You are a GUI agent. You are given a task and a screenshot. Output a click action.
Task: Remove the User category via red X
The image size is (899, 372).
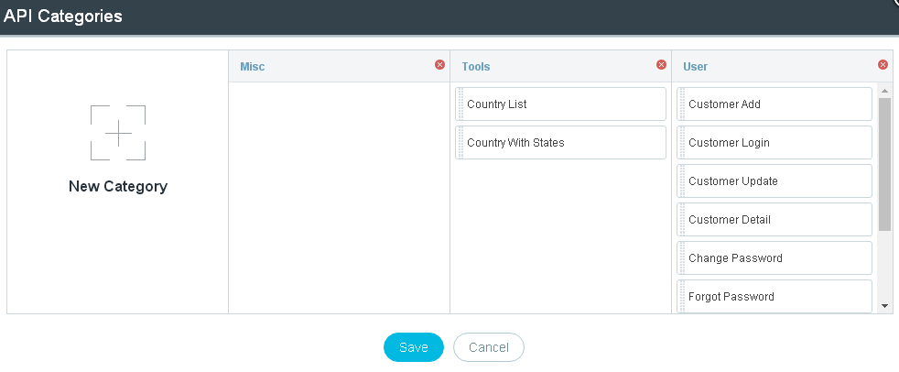(883, 65)
